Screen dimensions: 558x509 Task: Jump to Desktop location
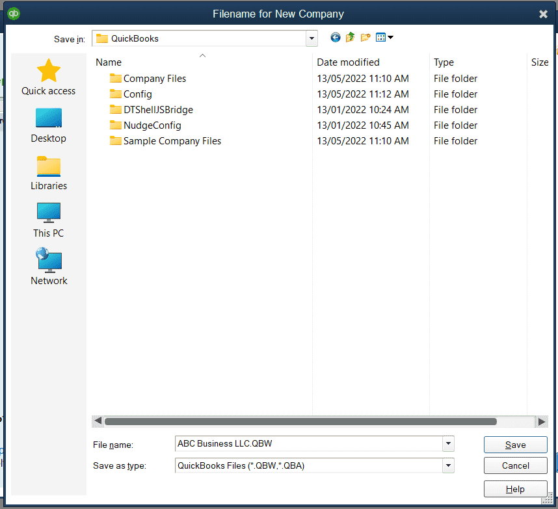[x=48, y=125]
